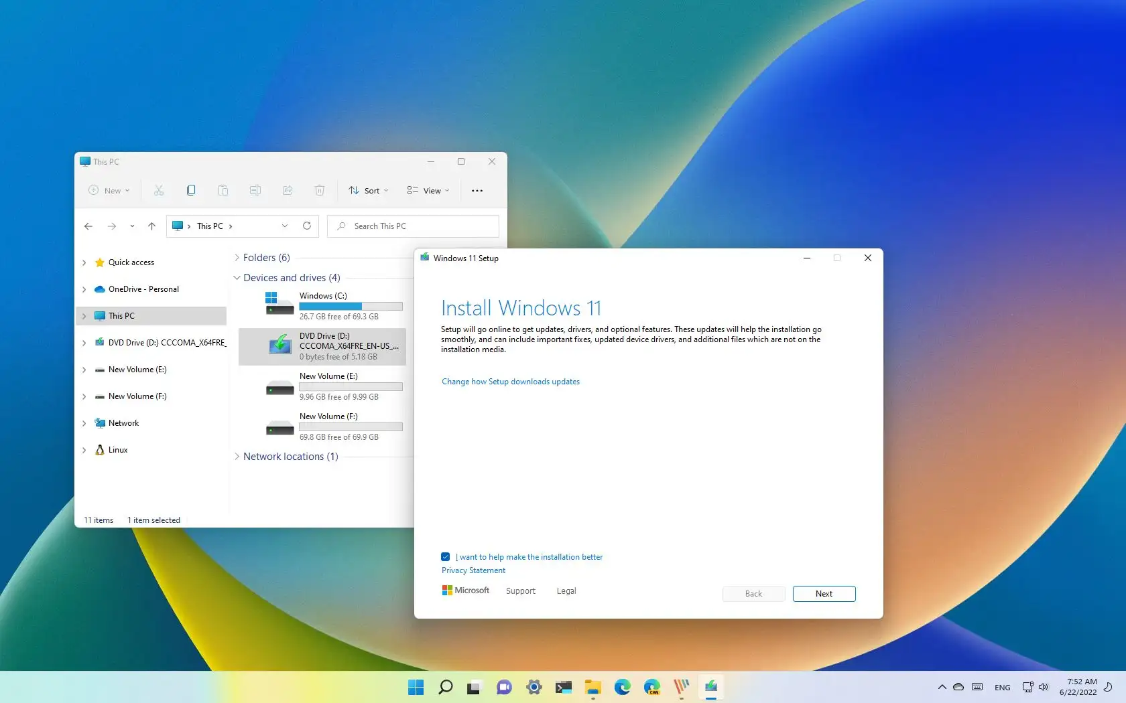Select the Paste icon

pyautogui.click(x=223, y=190)
